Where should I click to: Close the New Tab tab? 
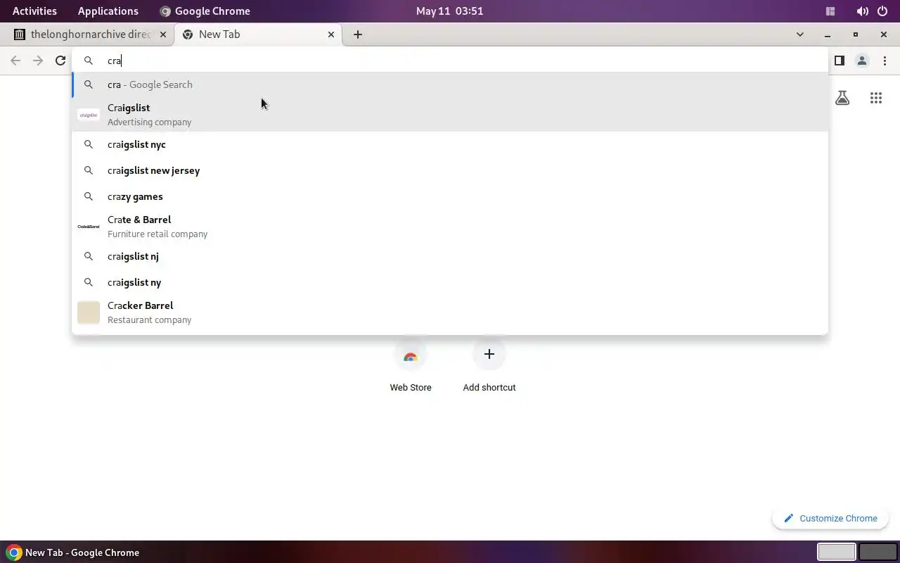pos(331,34)
